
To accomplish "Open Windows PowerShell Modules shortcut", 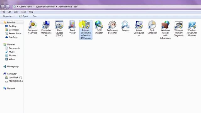I will (192, 29).
